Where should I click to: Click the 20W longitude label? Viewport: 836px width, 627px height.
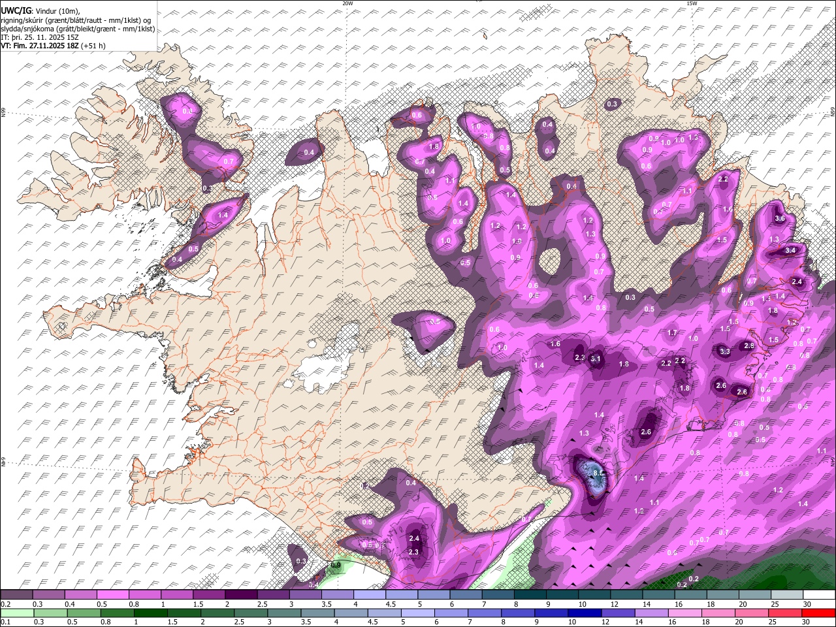347,3
